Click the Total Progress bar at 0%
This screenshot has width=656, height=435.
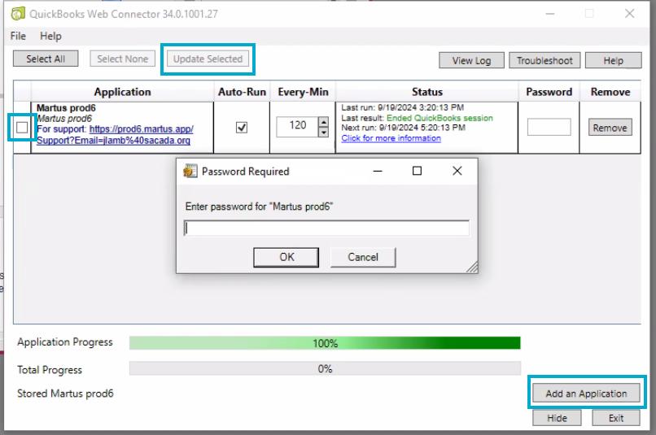pyautogui.click(x=325, y=368)
